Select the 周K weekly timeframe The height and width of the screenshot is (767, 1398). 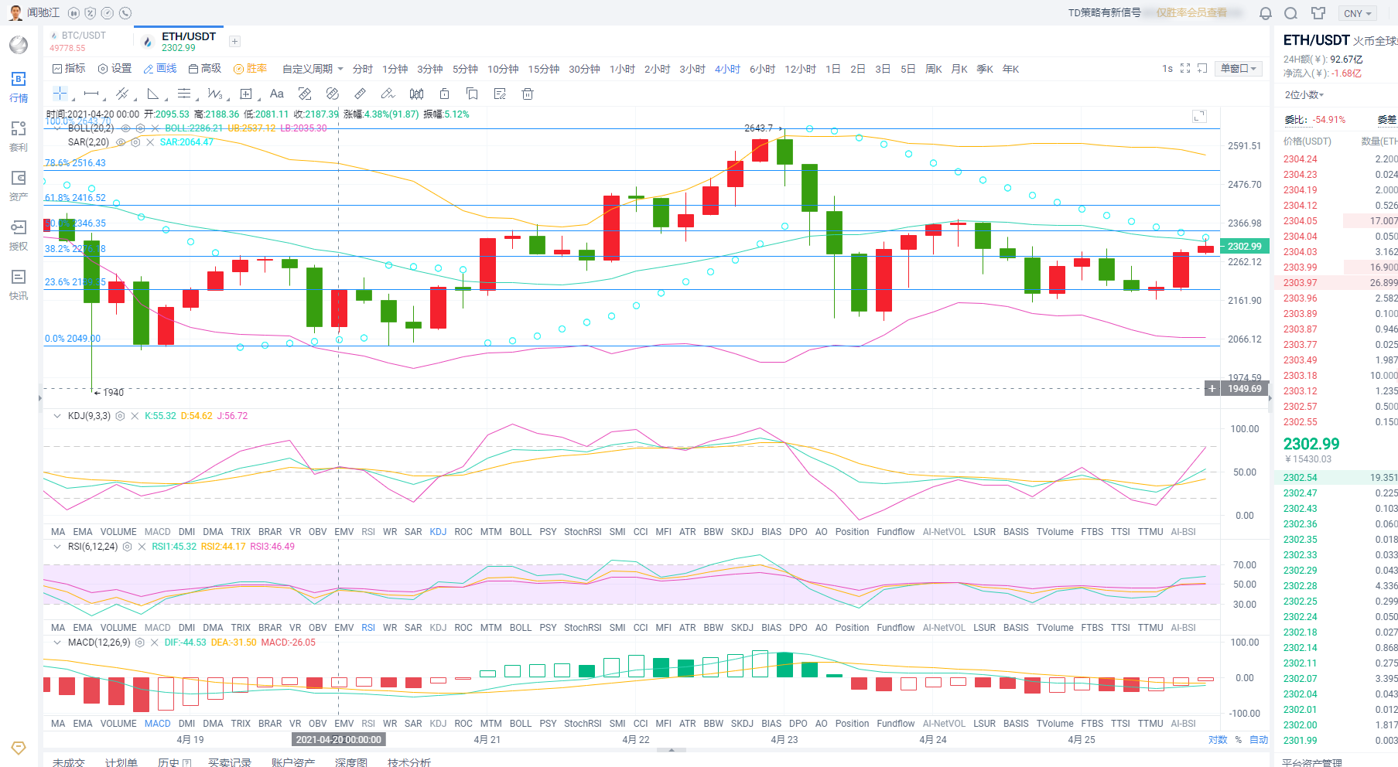933,69
